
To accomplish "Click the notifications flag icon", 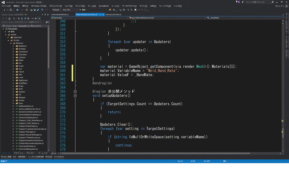I will click(x=238, y=2).
